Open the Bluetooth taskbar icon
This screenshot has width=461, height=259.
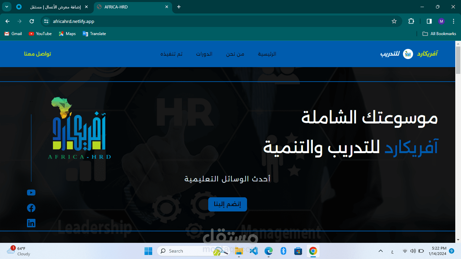[x=283, y=251]
